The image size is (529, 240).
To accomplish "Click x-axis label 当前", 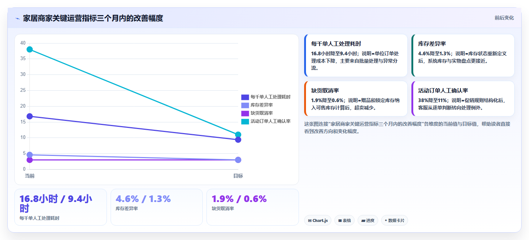I will (30, 176).
